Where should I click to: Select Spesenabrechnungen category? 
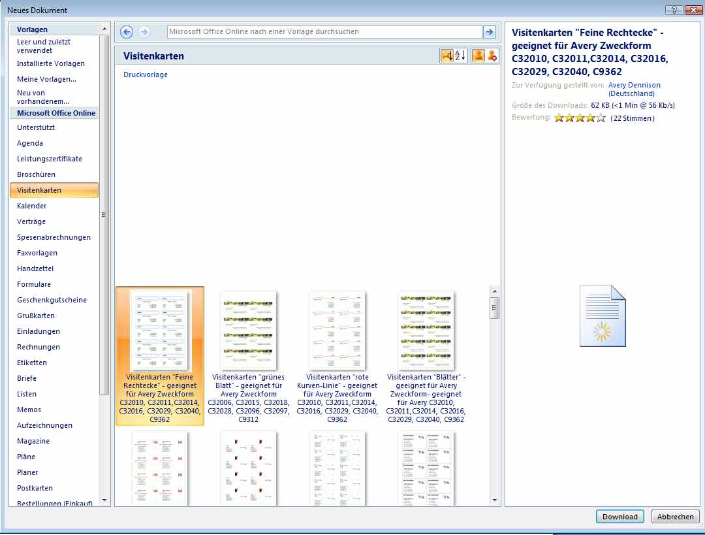click(54, 238)
